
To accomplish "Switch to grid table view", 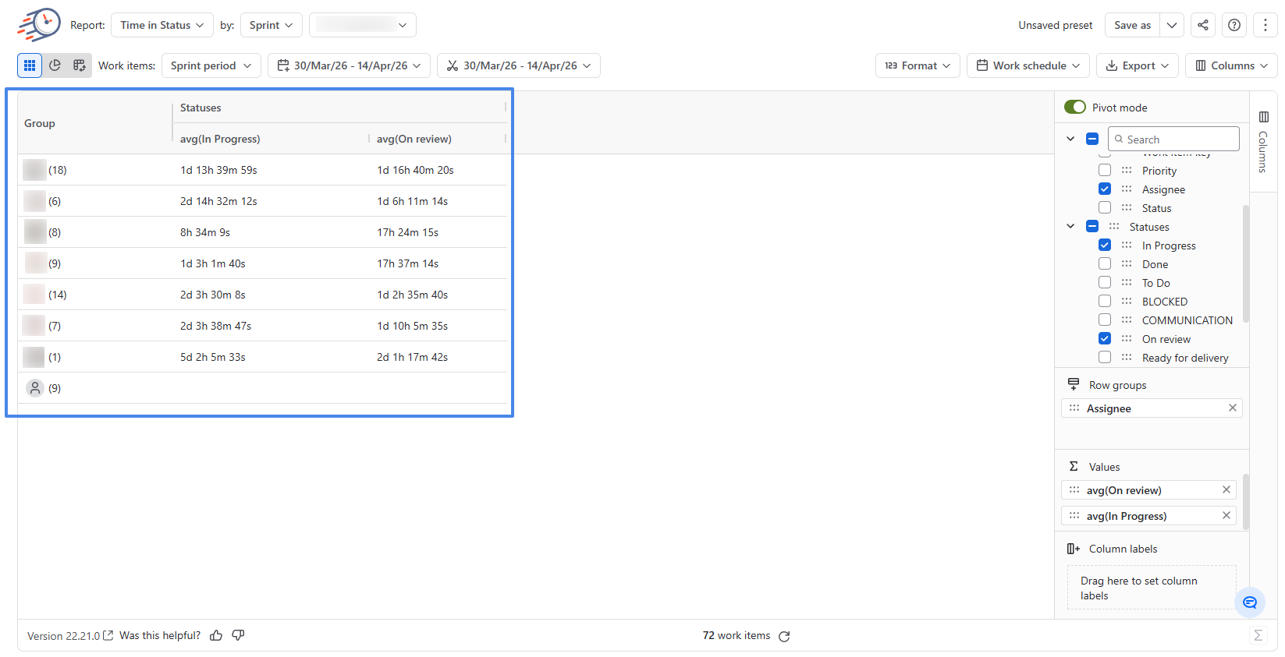I will click(x=30, y=65).
